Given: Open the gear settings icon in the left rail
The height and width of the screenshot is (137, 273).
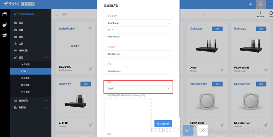Looking at the screenshot, I should [4, 35].
